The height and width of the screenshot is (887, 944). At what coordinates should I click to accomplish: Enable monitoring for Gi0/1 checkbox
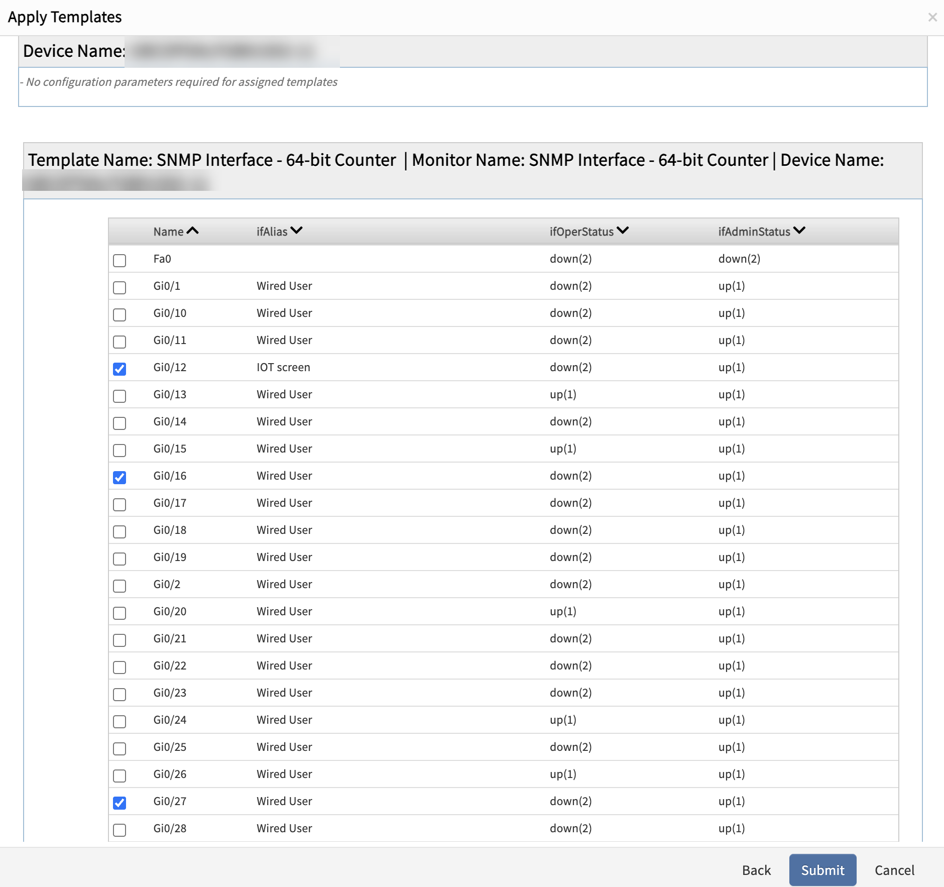pyautogui.click(x=120, y=287)
